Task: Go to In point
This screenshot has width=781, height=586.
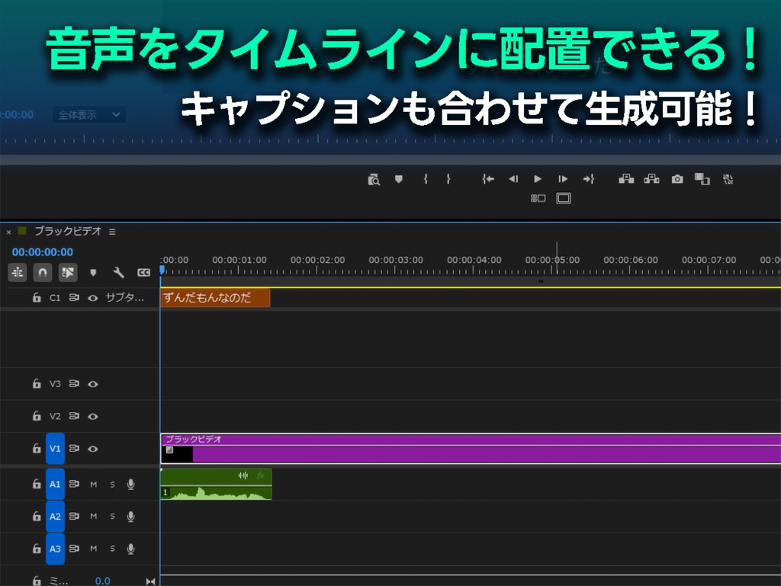Action: pos(488,179)
